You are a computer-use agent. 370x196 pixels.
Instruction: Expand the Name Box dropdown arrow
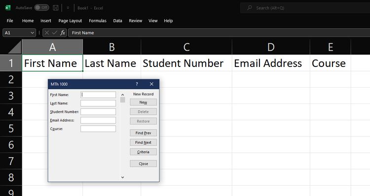coord(33,33)
